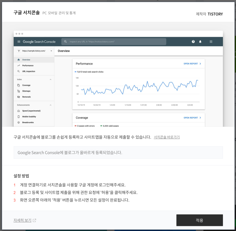The image size is (236, 231).
Task: Click the Google Search Console logo text
Action: pyautogui.click(x=39, y=42)
